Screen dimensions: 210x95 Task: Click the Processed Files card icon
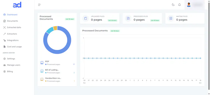click(x=128, y=18)
